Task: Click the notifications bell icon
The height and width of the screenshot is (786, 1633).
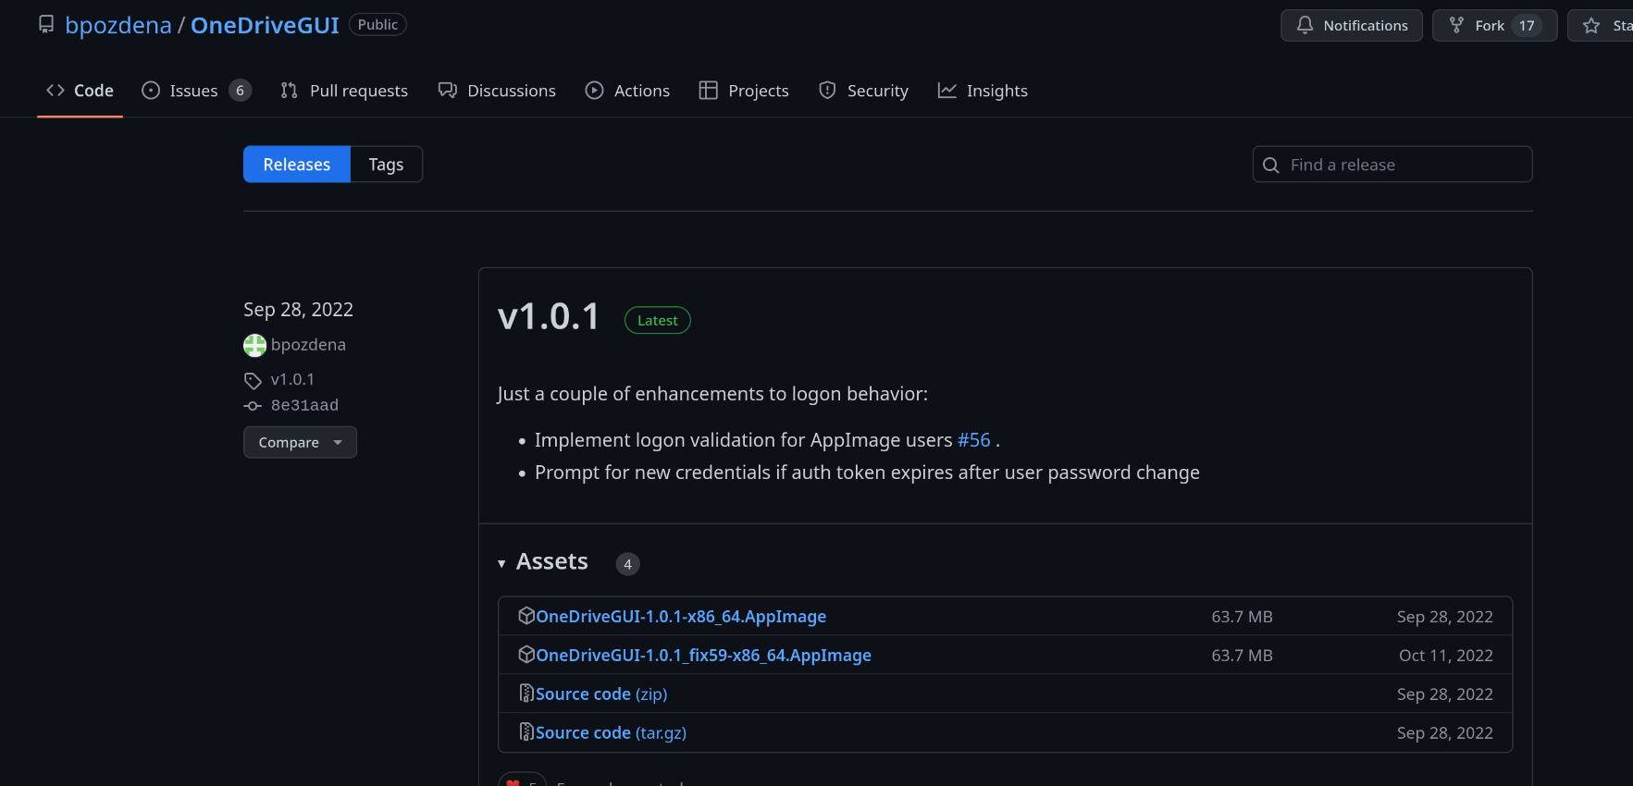Action: [x=1305, y=26]
